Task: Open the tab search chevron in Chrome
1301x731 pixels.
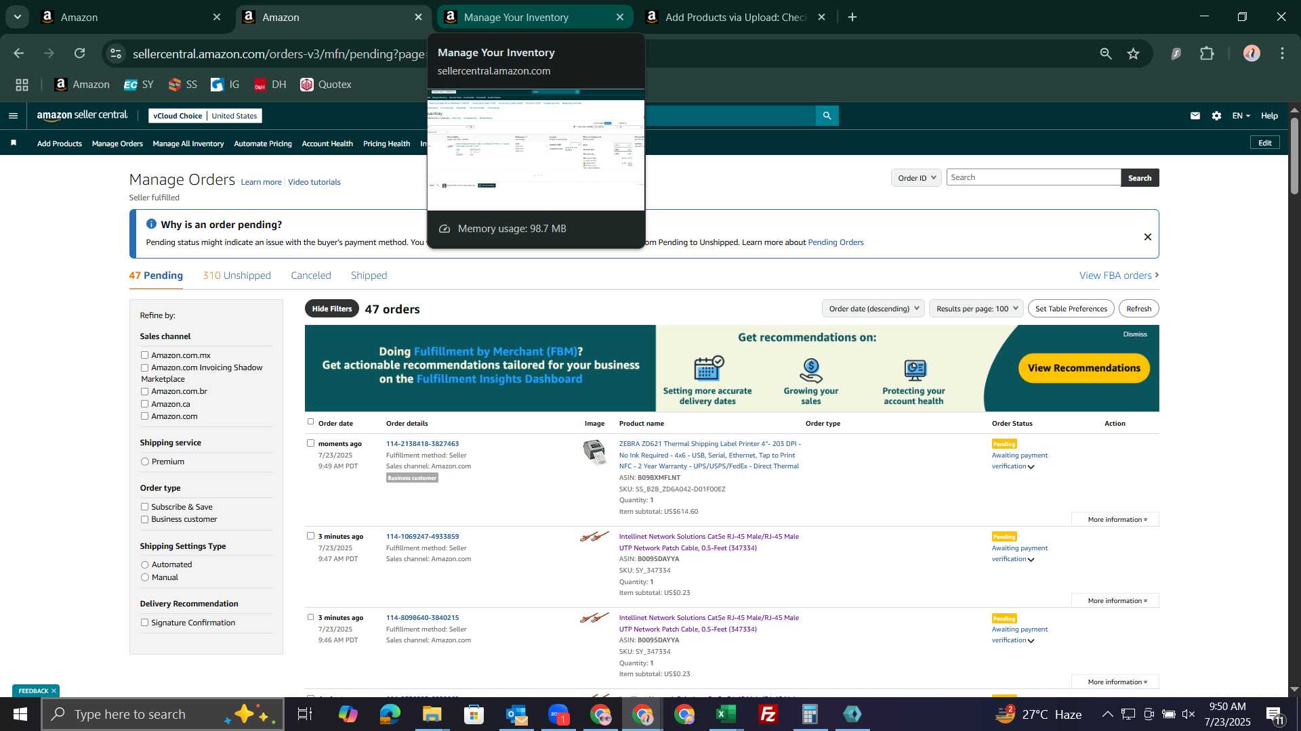Action: pyautogui.click(x=18, y=17)
